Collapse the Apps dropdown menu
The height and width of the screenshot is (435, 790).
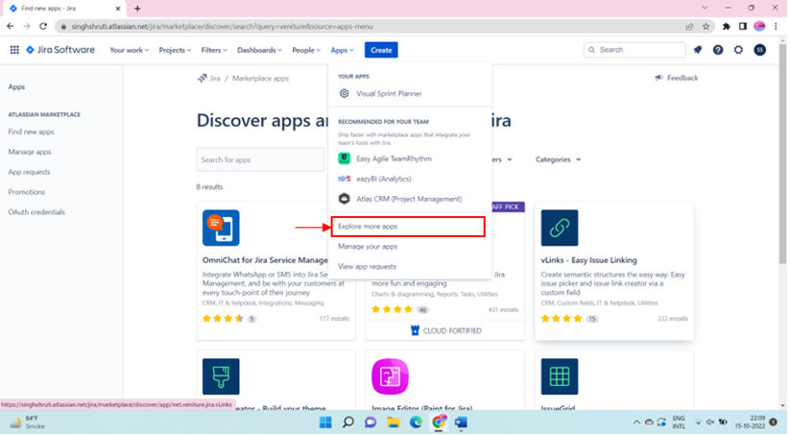coord(343,50)
